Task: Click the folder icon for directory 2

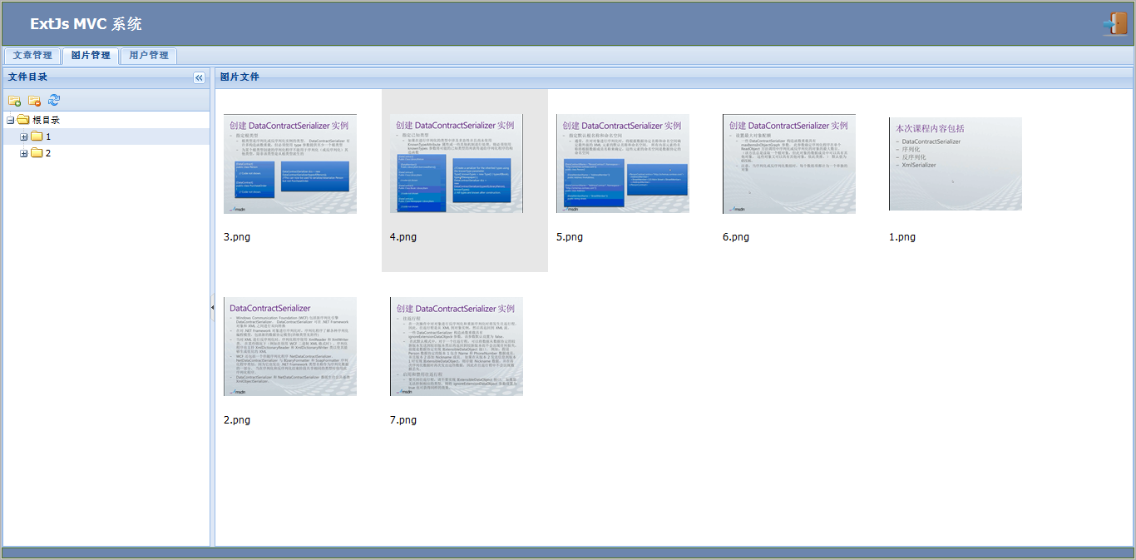Action: click(x=37, y=153)
